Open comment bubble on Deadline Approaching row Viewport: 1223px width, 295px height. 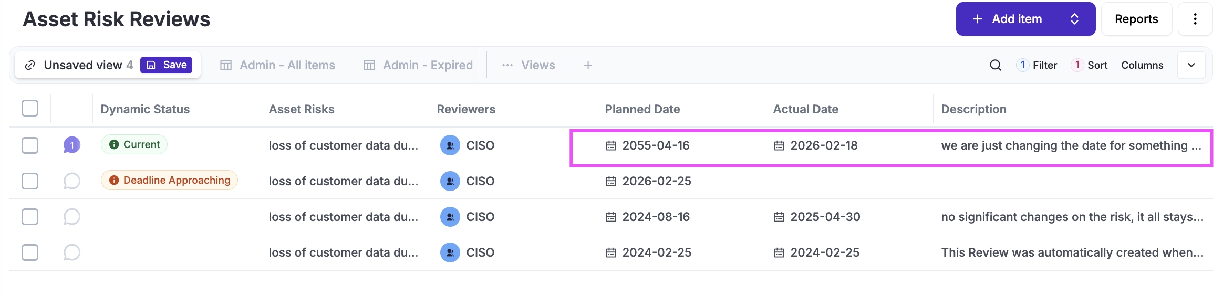point(72,181)
